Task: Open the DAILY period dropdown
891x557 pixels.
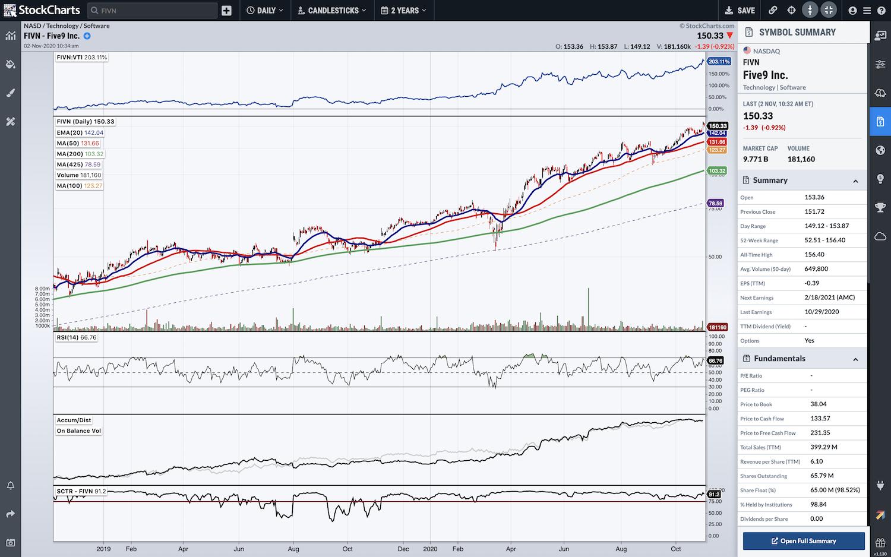Action: (265, 10)
